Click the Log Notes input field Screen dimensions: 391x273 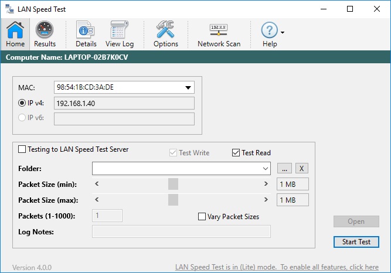181,231
